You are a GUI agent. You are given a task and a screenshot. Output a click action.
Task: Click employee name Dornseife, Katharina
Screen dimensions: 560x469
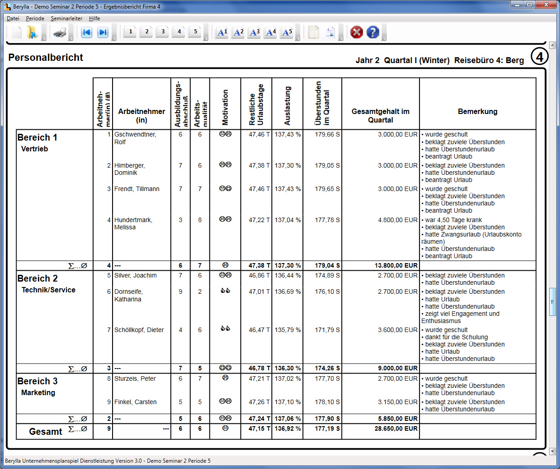tap(128, 296)
